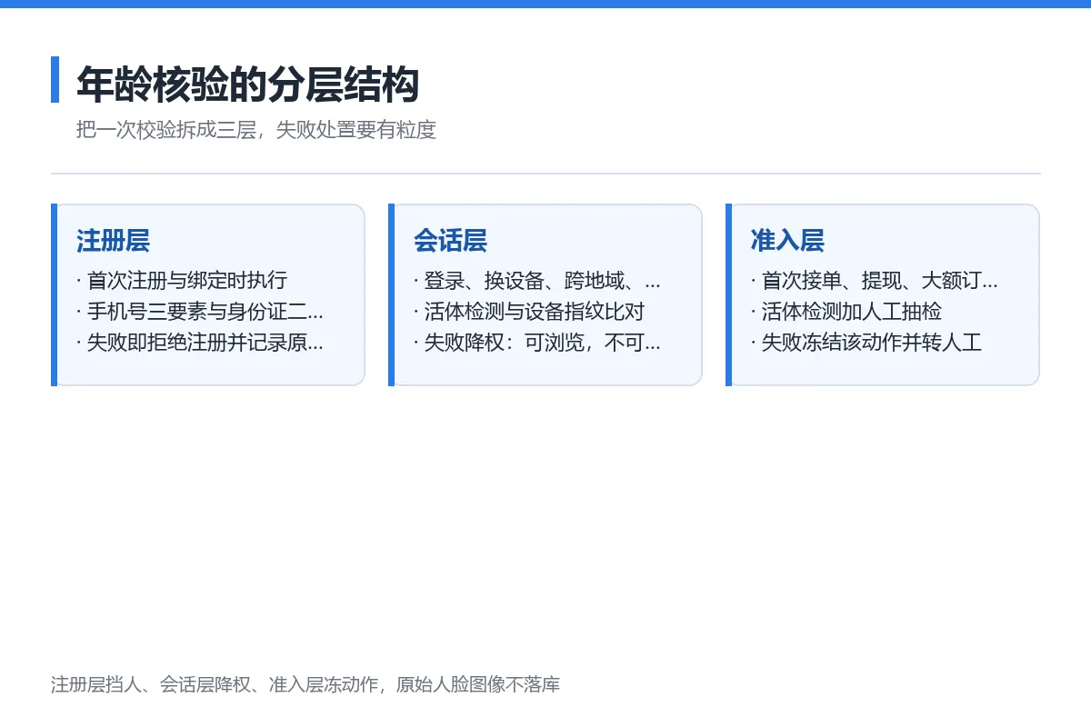The height and width of the screenshot is (727, 1091).
Task: Select bullet starting 失败即拒绝注册并记录
Action: [200, 343]
